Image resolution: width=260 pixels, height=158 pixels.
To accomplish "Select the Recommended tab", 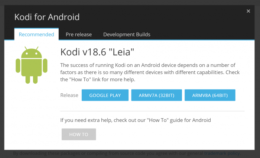I will pyautogui.click(x=36, y=35).
